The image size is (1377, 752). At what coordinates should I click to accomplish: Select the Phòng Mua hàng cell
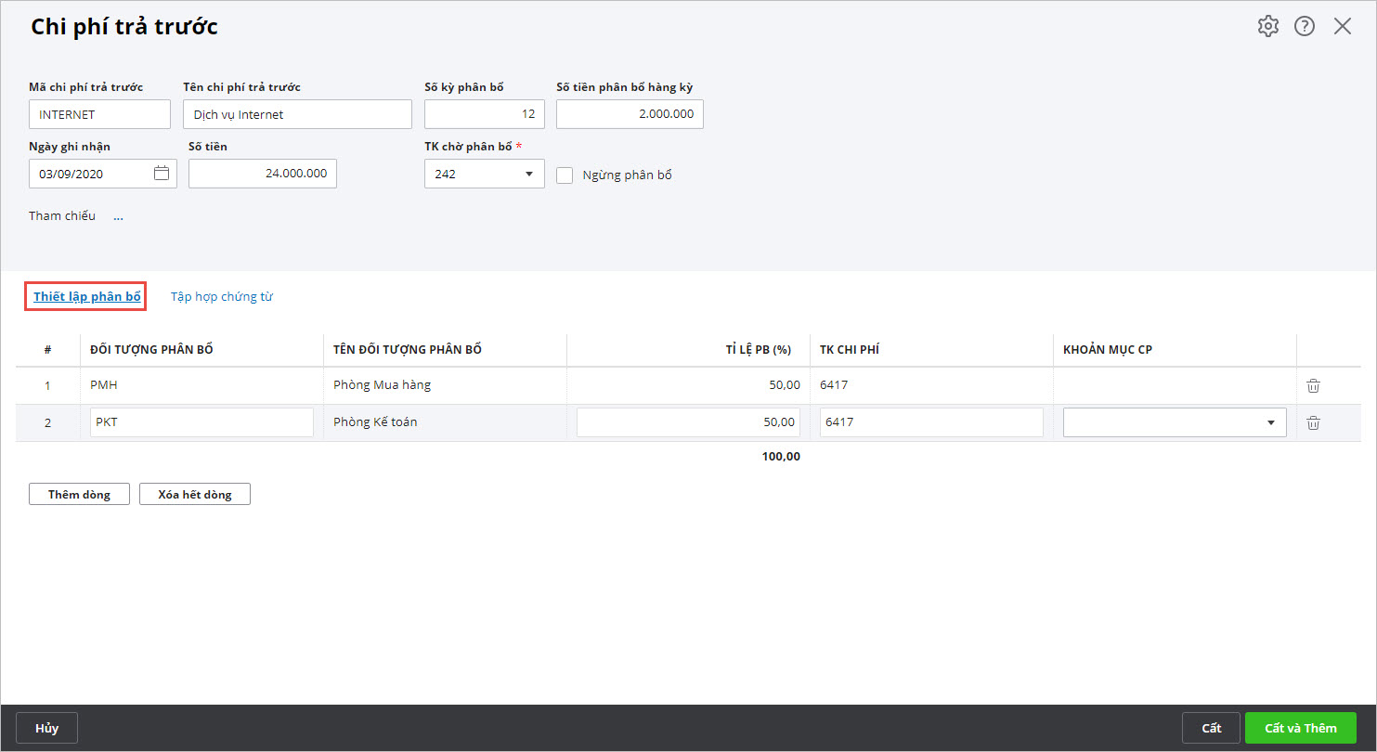click(445, 385)
